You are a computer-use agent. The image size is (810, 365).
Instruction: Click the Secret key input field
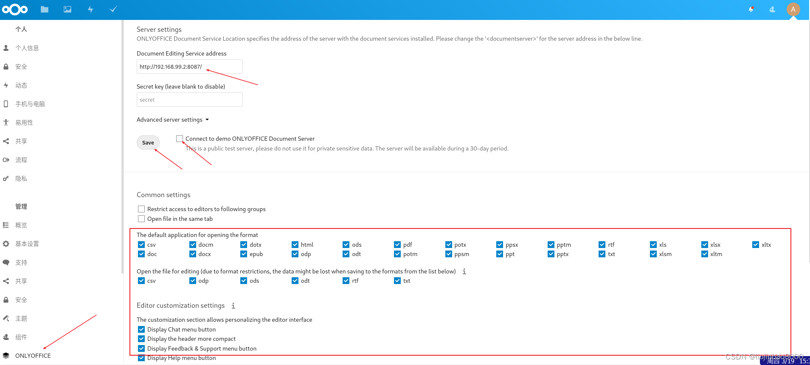click(189, 100)
